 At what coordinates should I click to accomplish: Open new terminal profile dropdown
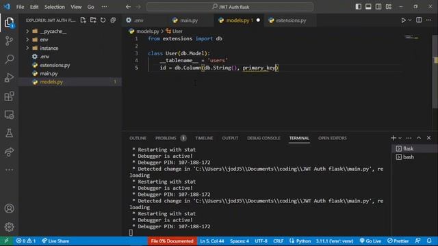(x=400, y=138)
